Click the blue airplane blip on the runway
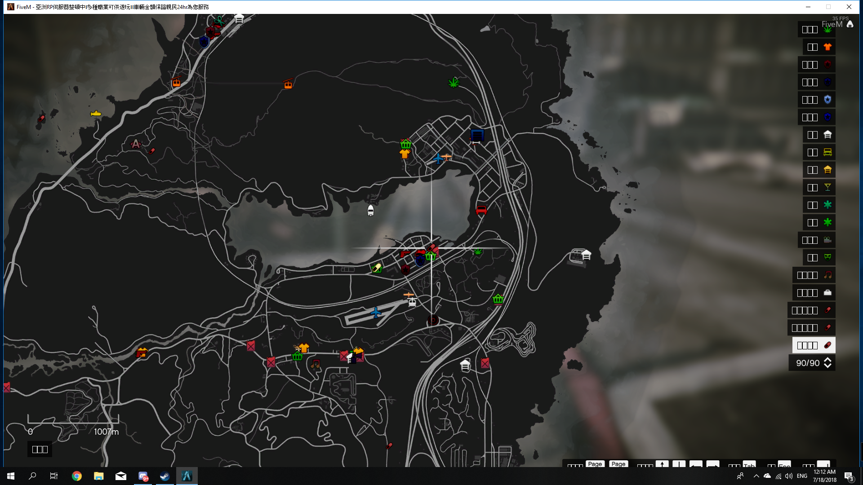 tap(376, 312)
